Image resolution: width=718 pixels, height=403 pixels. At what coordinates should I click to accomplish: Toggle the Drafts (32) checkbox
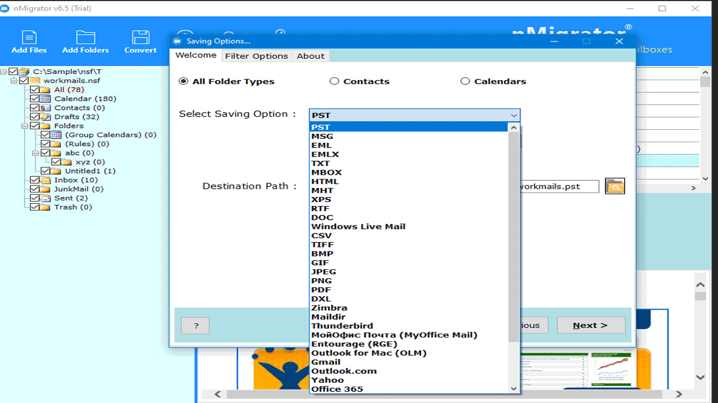35,116
